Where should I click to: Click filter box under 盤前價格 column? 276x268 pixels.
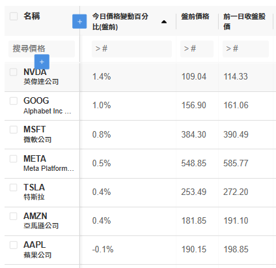tap(197, 49)
